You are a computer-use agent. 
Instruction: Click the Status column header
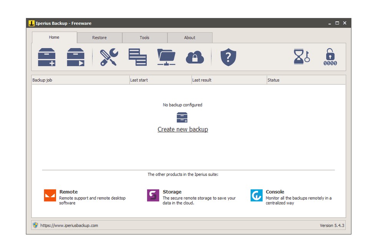pos(306,80)
